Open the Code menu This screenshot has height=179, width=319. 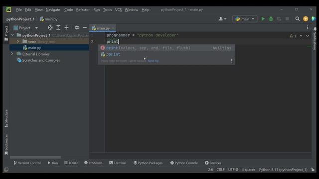[x=69, y=10]
